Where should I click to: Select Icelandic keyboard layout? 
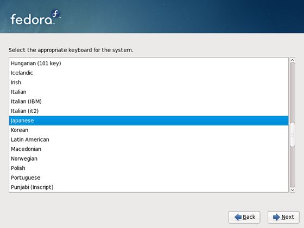[149, 73]
